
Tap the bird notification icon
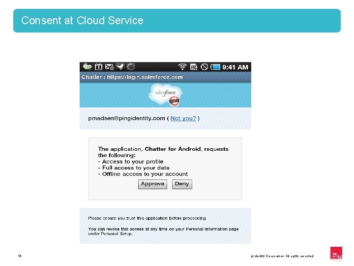120,66
